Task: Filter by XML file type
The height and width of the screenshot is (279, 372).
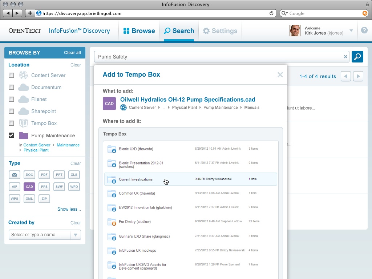Action: click(x=29, y=199)
